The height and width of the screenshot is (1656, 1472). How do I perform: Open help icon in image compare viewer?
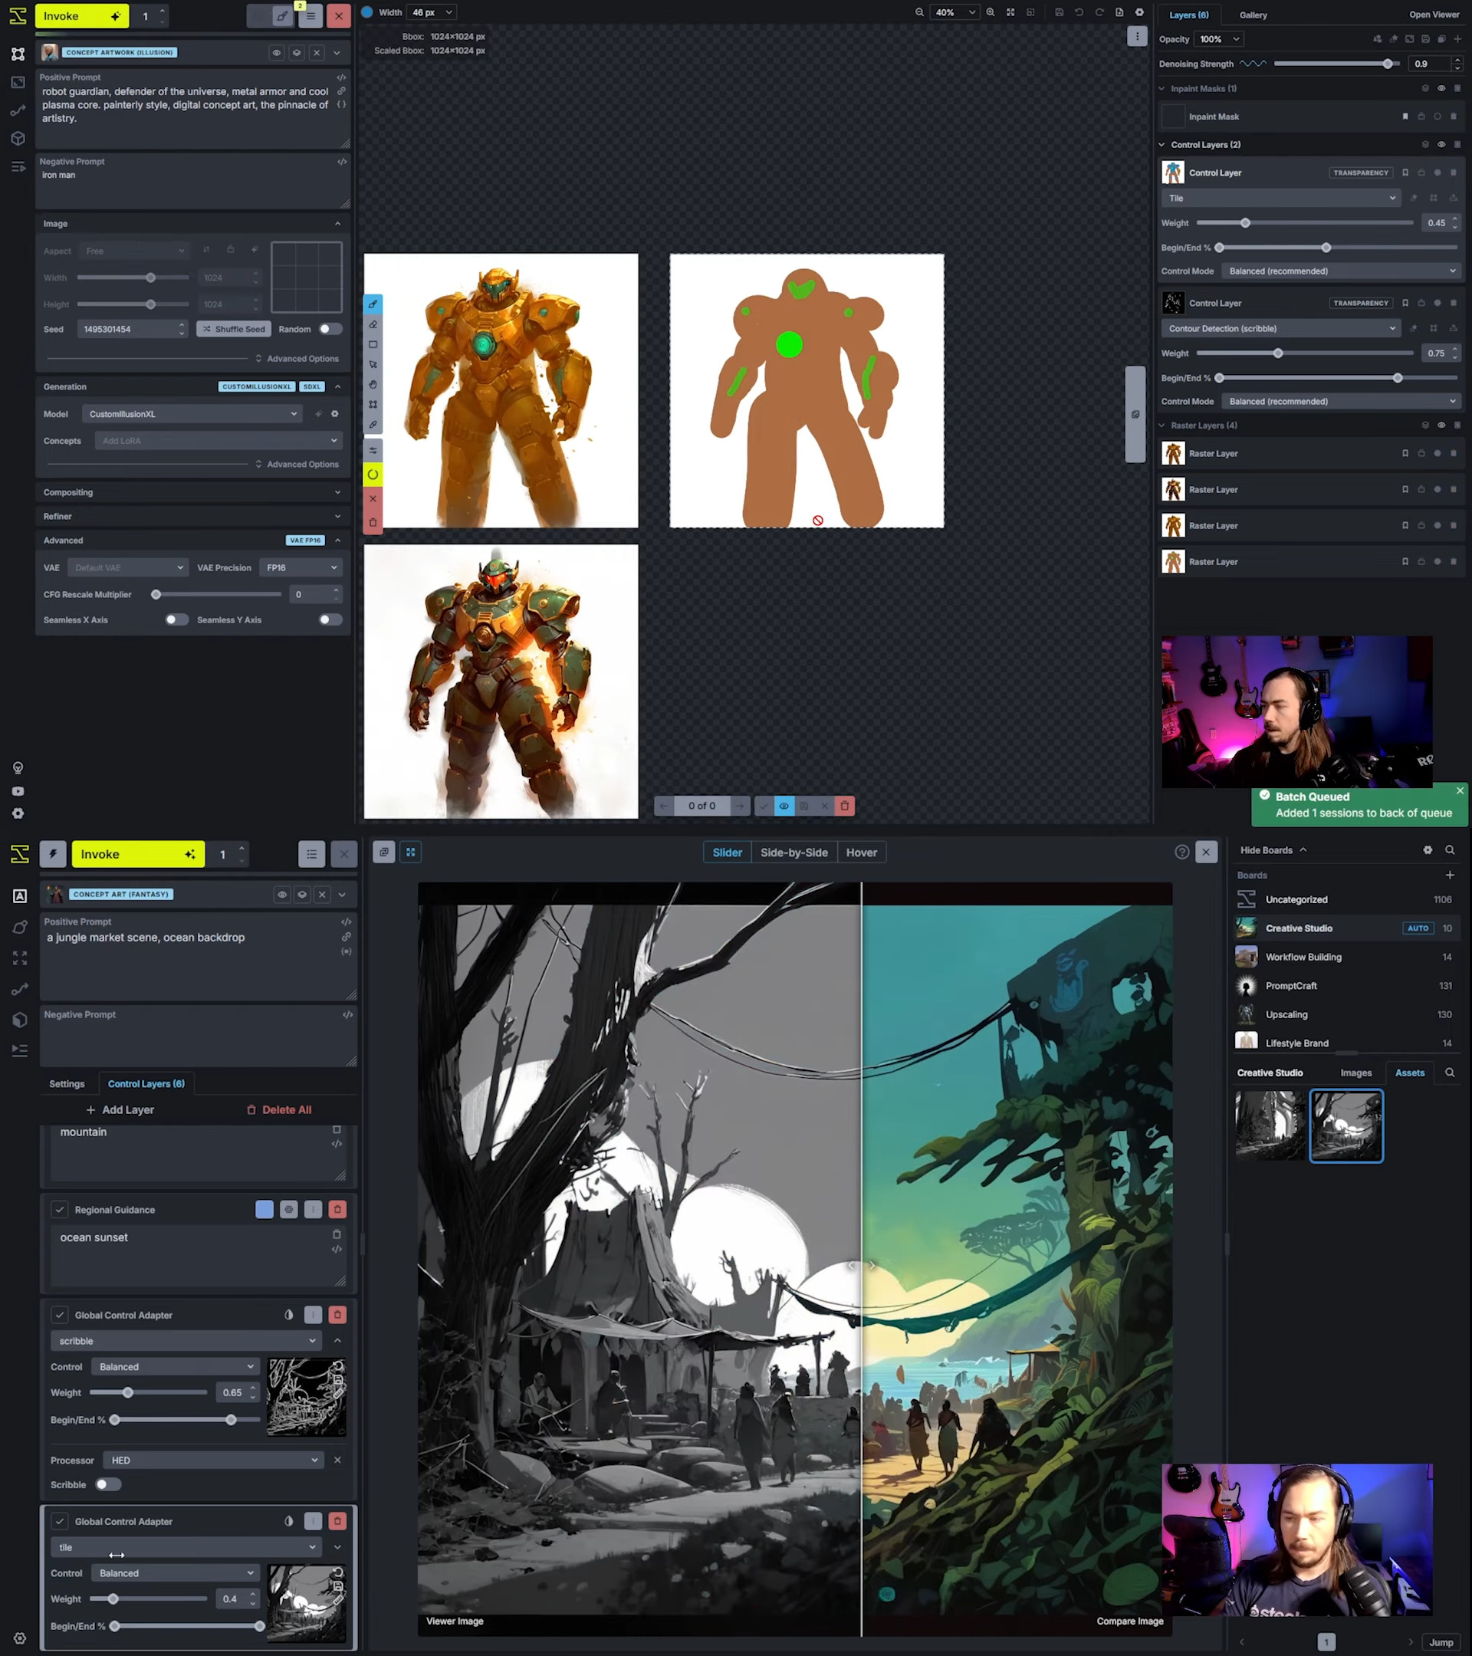tap(1182, 853)
